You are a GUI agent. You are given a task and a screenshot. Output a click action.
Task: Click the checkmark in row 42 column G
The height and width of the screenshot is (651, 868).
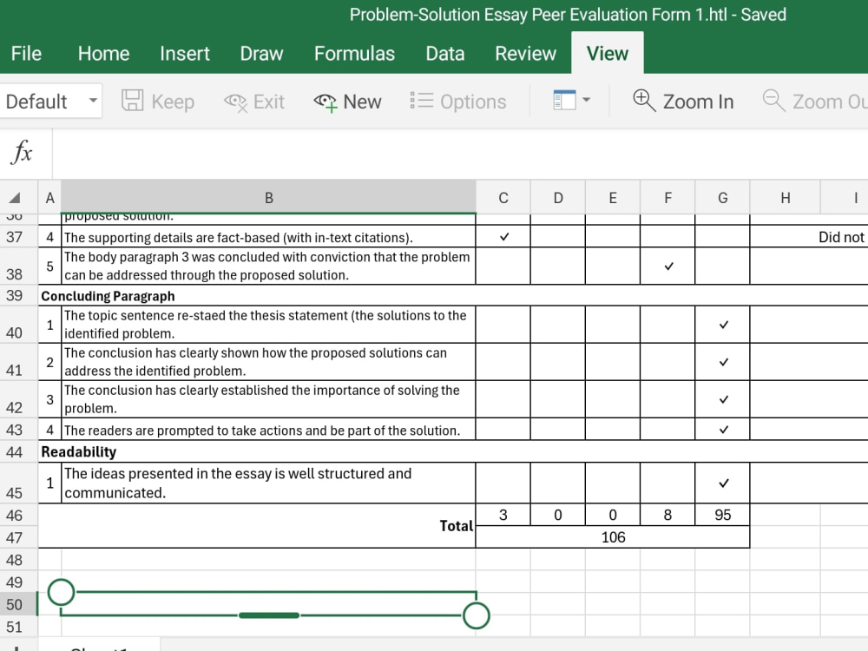coord(724,399)
